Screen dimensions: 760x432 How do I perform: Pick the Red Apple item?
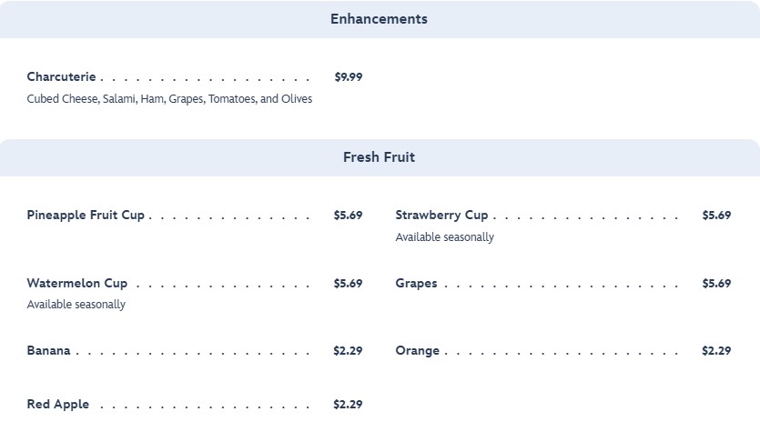click(x=58, y=405)
